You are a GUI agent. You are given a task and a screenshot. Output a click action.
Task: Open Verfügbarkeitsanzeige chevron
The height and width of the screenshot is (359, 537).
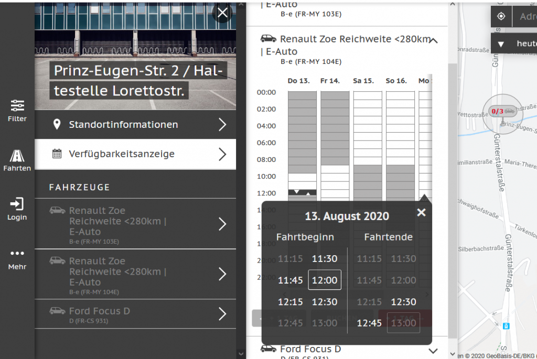point(222,155)
